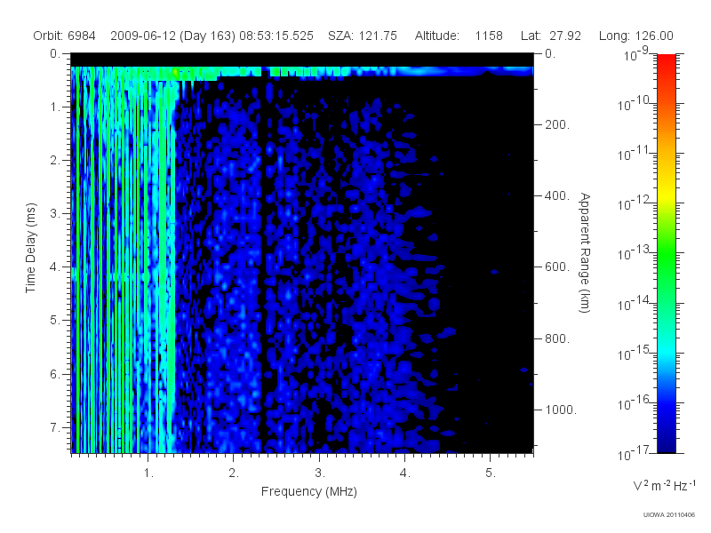Click the '800.' apparent range tick label

pos(557,338)
